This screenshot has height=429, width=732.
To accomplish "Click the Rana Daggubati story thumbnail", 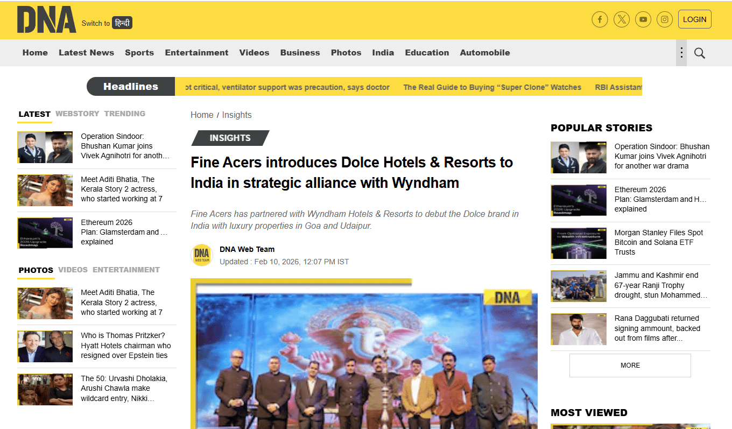I will click(x=578, y=329).
